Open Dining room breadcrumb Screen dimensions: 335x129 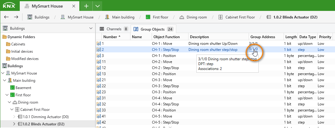193,17
